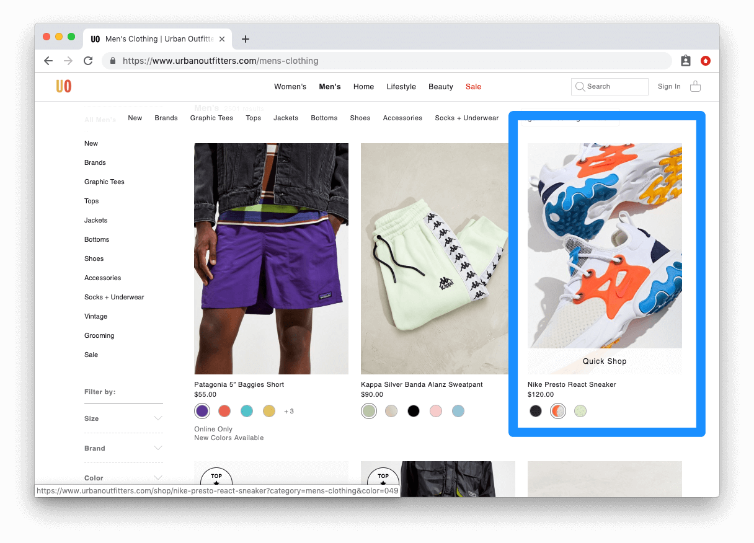
Task: Select Accessories in top subnav
Action: [402, 118]
